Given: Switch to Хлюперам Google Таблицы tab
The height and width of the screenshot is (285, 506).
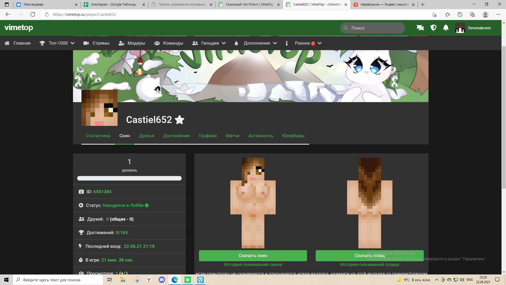Looking at the screenshot, I should 114,4.
